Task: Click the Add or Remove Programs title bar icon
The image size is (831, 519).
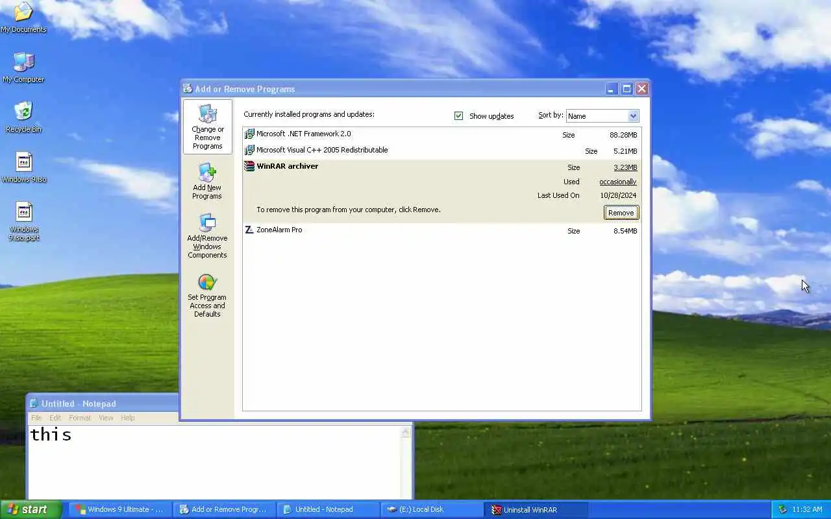Action: point(188,89)
